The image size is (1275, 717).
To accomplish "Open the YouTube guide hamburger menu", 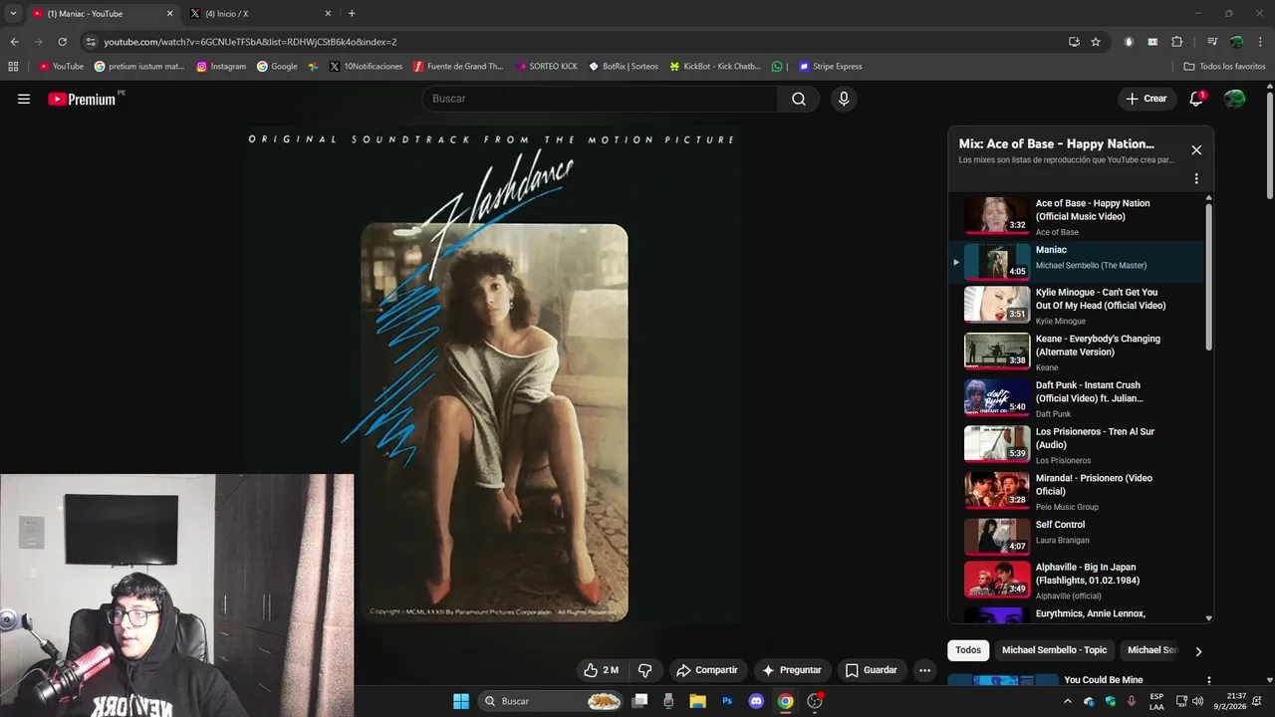I will coord(24,99).
